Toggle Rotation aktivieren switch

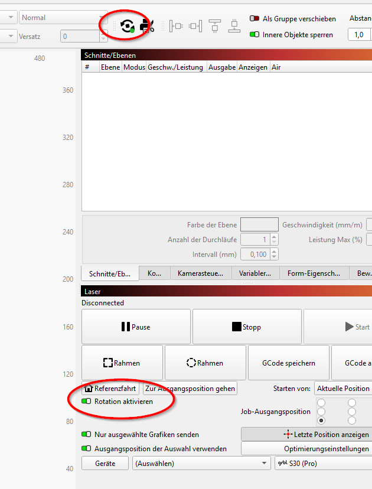click(87, 402)
